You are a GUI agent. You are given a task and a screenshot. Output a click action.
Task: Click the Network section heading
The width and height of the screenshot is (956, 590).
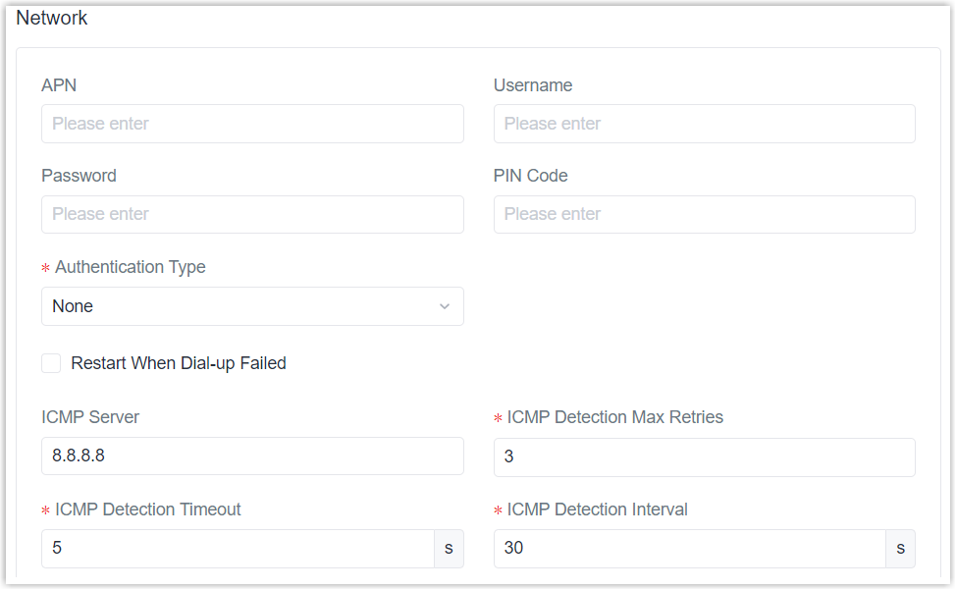[52, 18]
